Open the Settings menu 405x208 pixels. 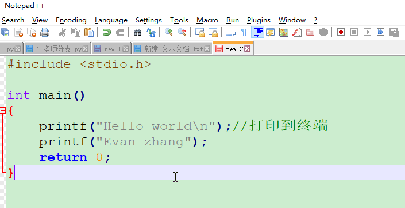pyautogui.click(x=149, y=20)
